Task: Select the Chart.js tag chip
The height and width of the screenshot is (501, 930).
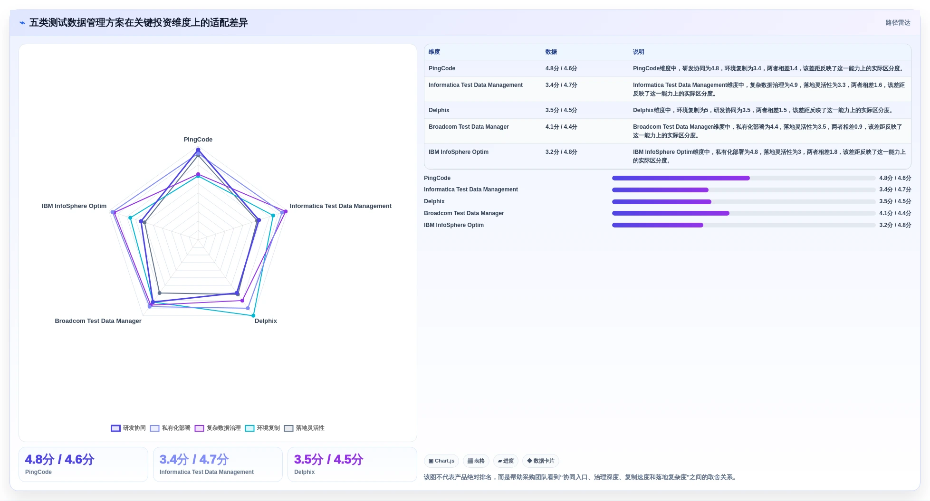Action: (x=441, y=461)
